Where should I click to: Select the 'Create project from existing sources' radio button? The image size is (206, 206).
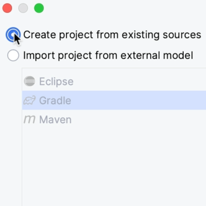pyautogui.click(x=13, y=35)
